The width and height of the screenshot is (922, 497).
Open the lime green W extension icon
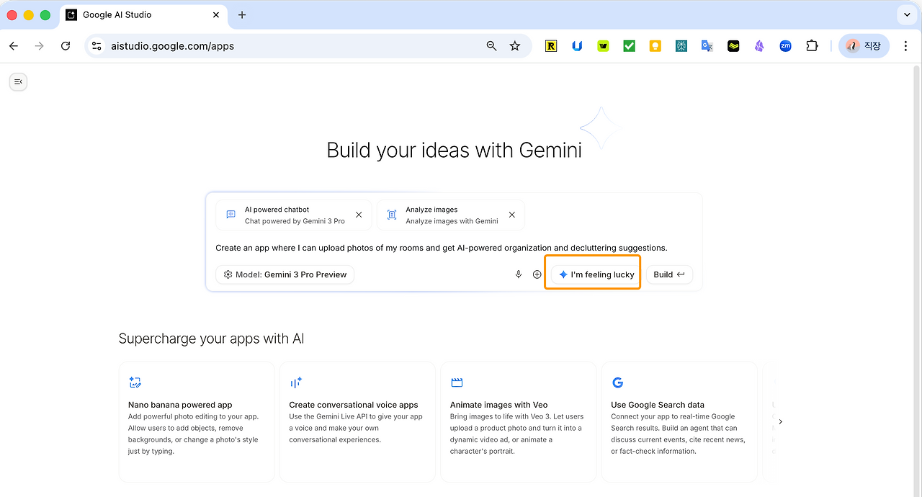point(603,46)
